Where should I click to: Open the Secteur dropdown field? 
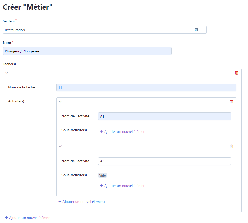pos(105,30)
